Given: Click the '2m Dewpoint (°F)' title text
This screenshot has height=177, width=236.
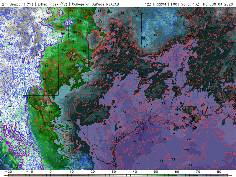Looking at the screenshot, I should tap(18, 4).
